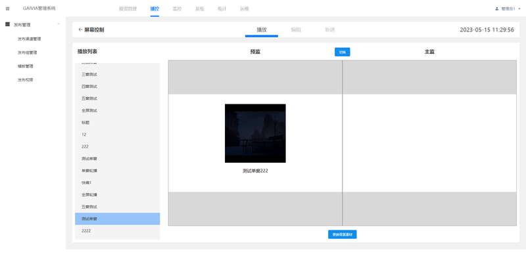526x256 pixels.
Task: Select 全屏测试 in the playlist
Action: pyautogui.click(x=118, y=110)
